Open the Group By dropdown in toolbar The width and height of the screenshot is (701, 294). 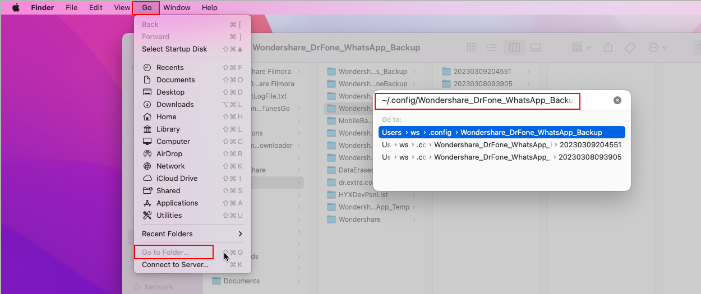coord(580,48)
